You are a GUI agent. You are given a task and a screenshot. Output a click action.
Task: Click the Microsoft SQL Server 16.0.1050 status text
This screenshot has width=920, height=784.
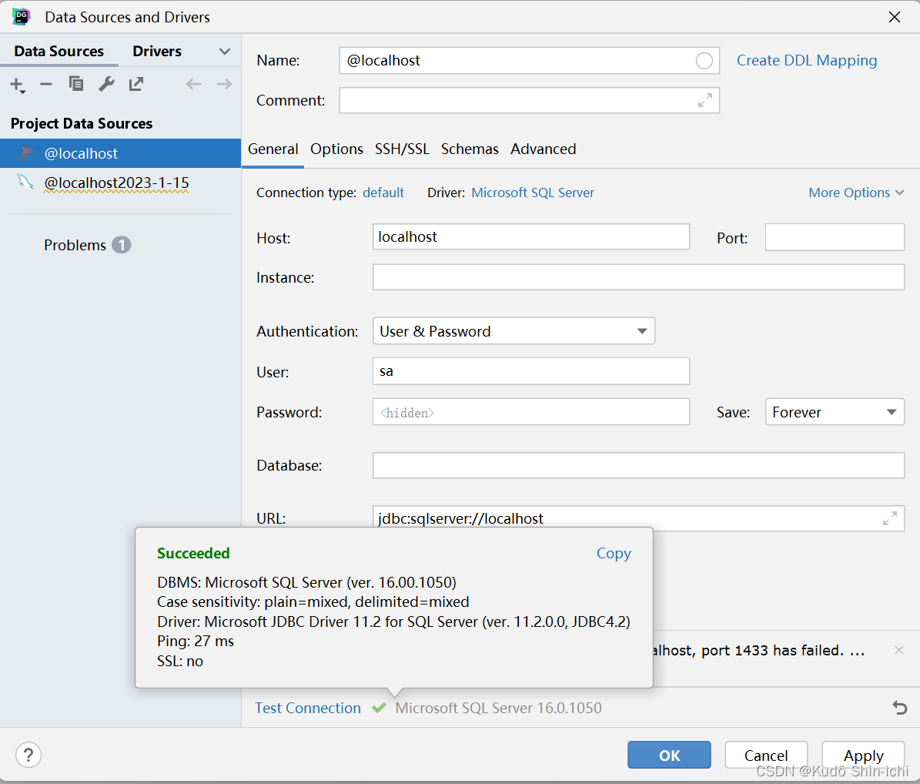498,708
